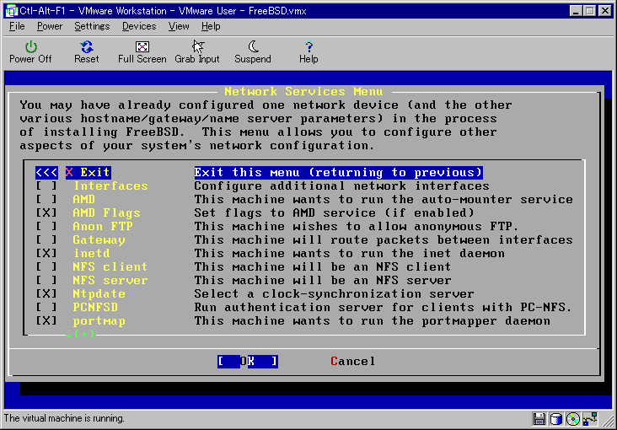Viewport: 617px width, 430px height.
Task: Enable the NFS client checkbox
Action: [x=46, y=266]
